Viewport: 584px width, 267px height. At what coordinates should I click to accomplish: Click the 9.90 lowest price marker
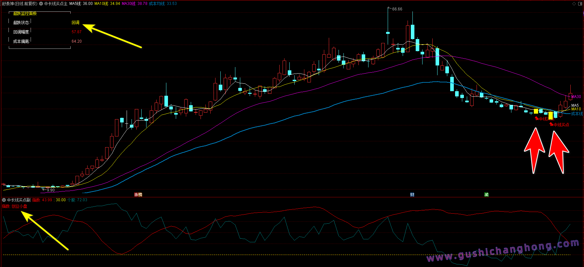[x=50, y=190]
